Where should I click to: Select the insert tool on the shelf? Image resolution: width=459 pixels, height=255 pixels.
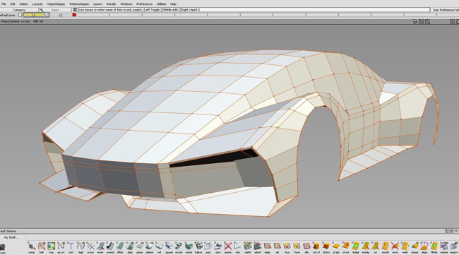[x=100, y=248]
